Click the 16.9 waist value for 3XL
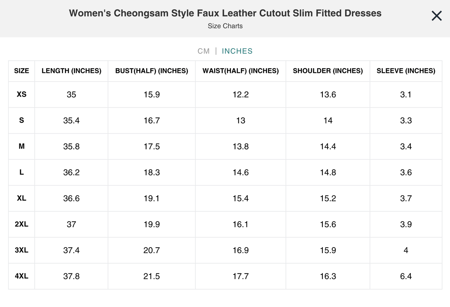 [x=240, y=250]
